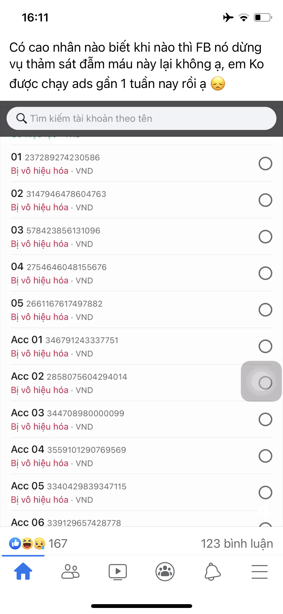Tap the Home tab icon
This screenshot has height=614, width=283.
[23, 571]
